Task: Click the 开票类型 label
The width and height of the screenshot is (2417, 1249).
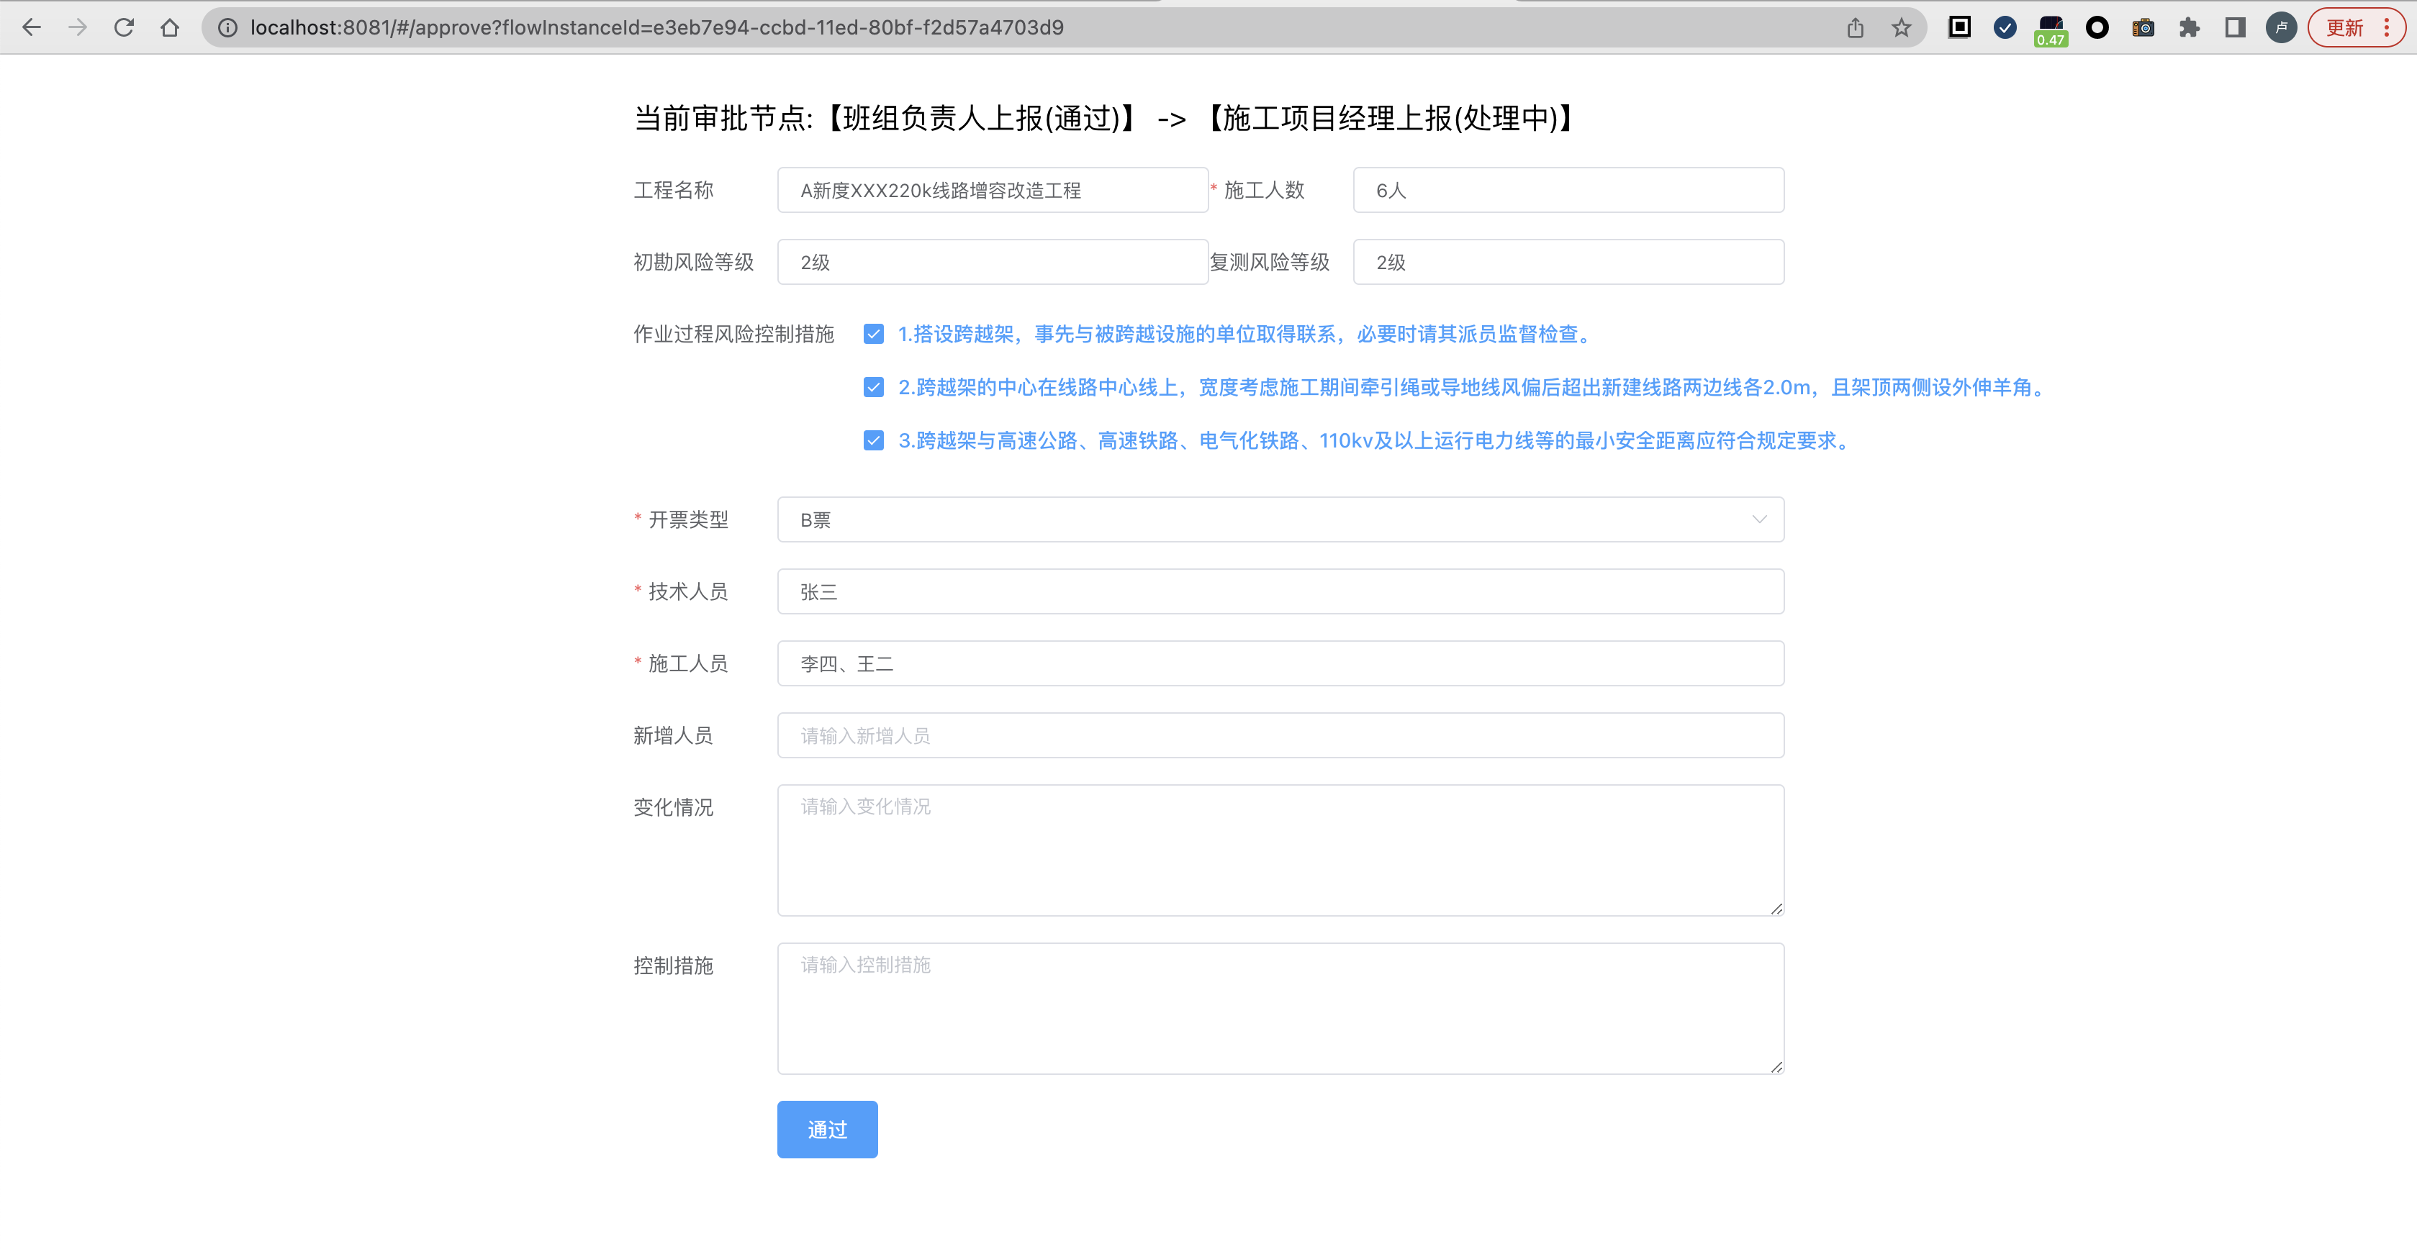Action: 688,519
